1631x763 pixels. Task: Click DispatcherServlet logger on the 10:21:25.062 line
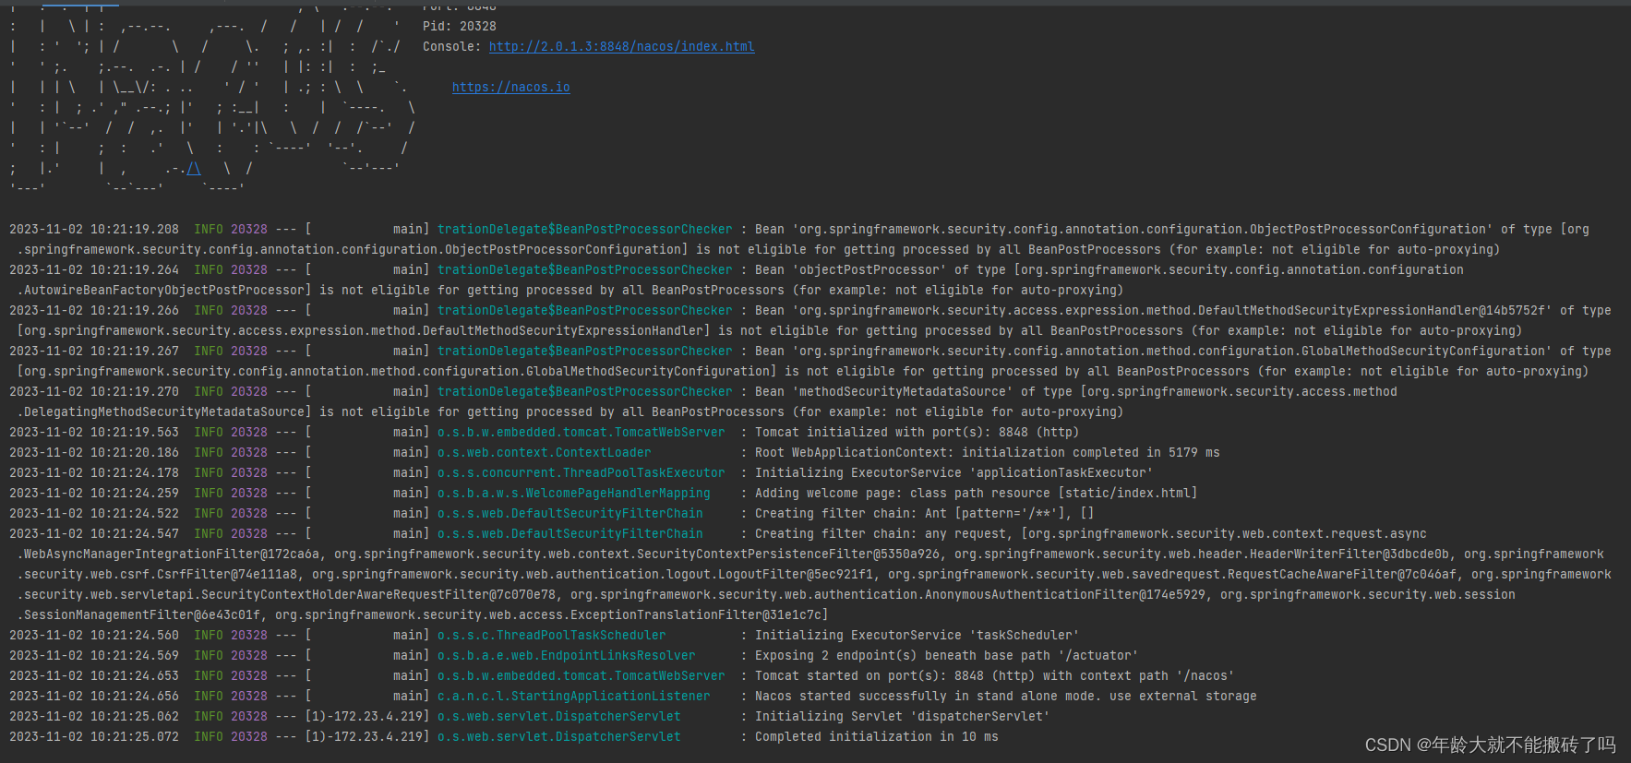[x=558, y=716]
